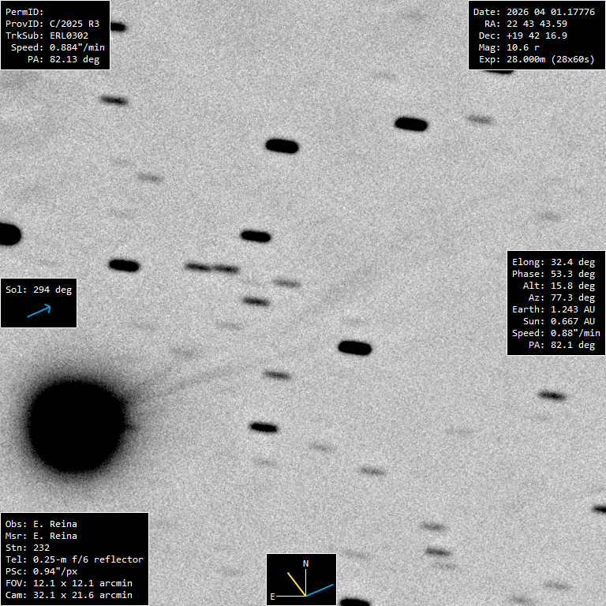606x606 pixels.
Task: Click the comet's large dark coma
Action: (77, 426)
